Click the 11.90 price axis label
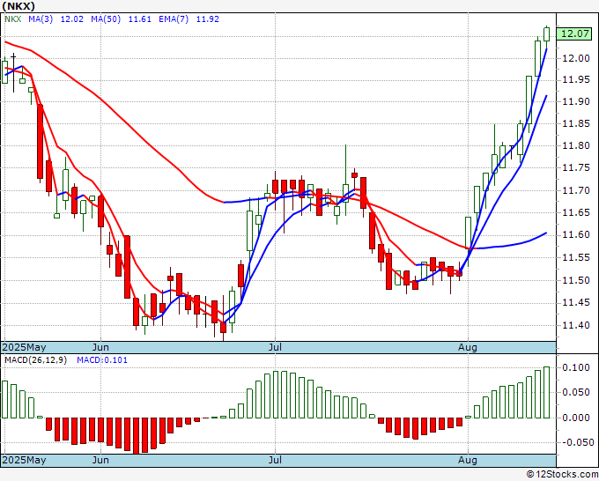 (576, 101)
